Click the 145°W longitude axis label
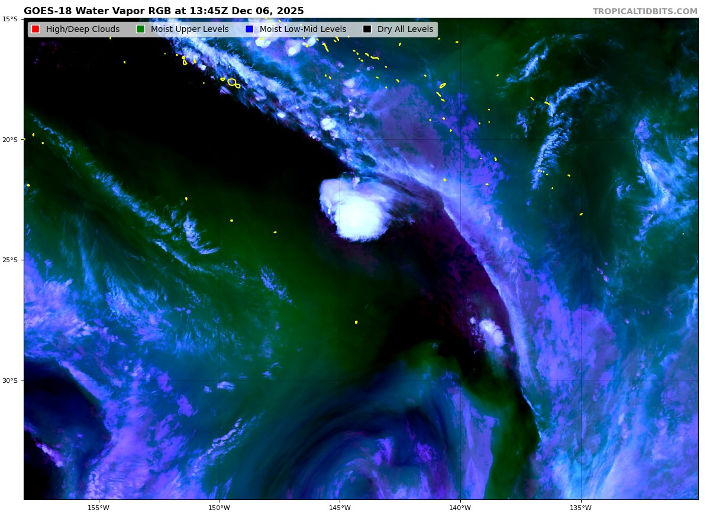 pyautogui.click(x=340, y=507)
